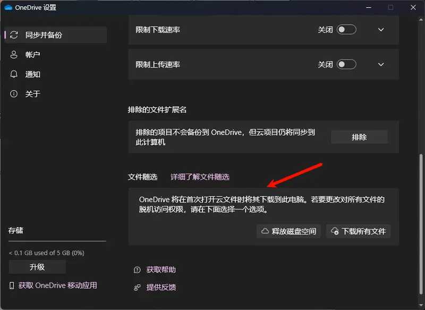Click the 升级 storage button

click(37, 267)
